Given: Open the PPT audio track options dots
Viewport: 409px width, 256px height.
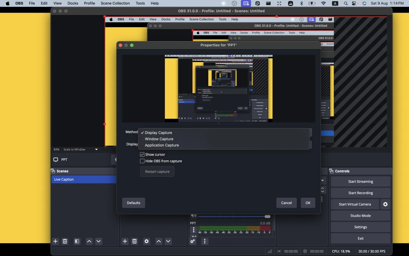Looking at the screenshot, I should (x=194, y=230).
